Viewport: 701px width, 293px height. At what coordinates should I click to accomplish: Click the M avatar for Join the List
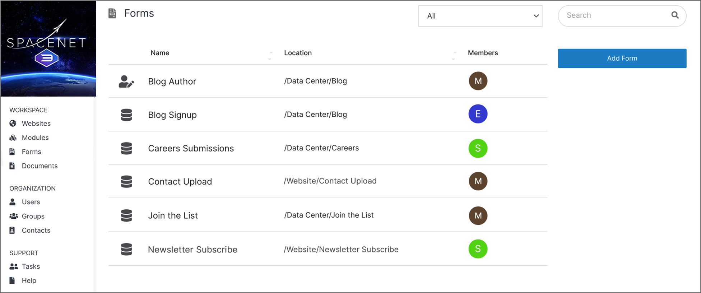478,215
